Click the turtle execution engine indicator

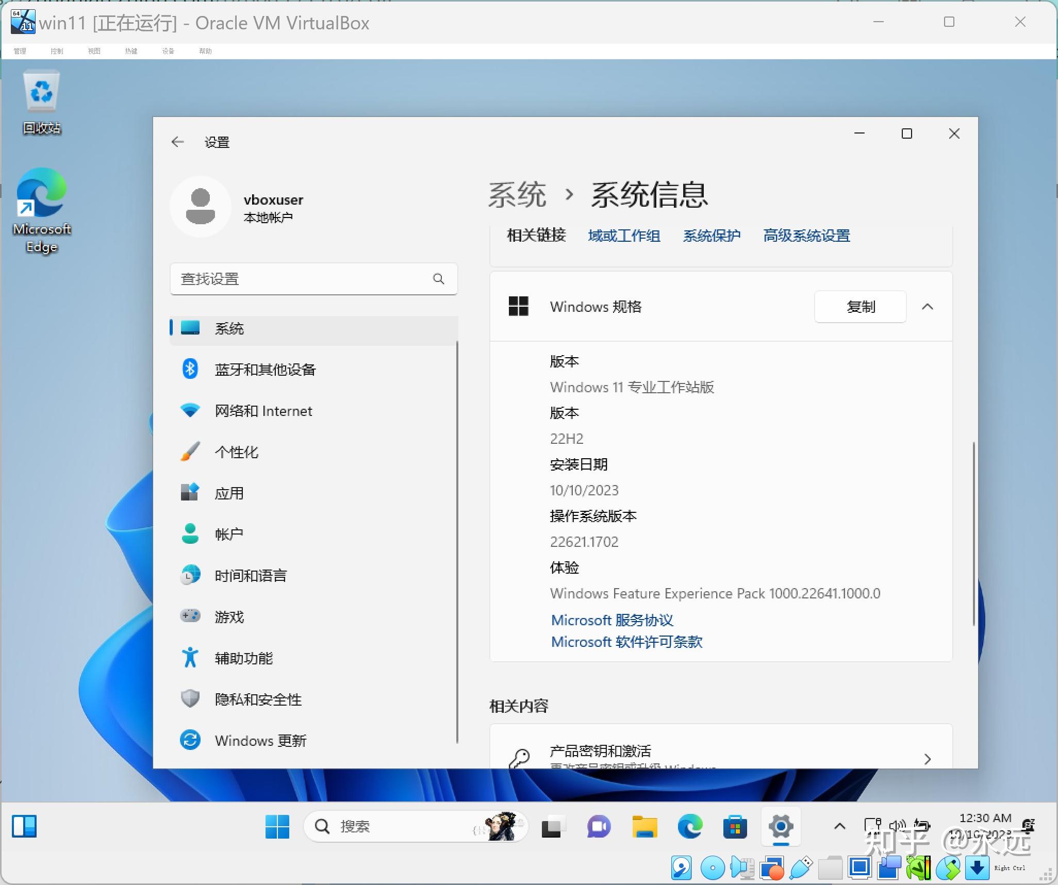(919, 867)
